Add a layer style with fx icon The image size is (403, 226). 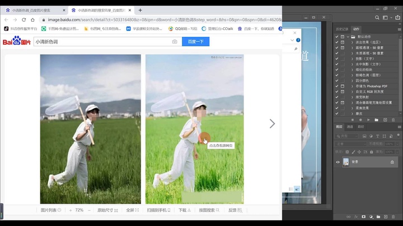[x=355, y=217]
